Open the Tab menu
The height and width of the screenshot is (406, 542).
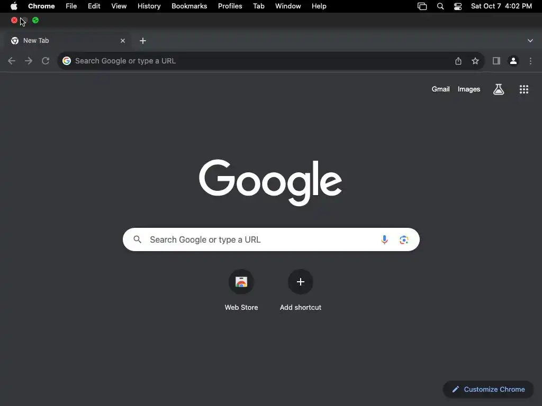[x=258, y=6]
